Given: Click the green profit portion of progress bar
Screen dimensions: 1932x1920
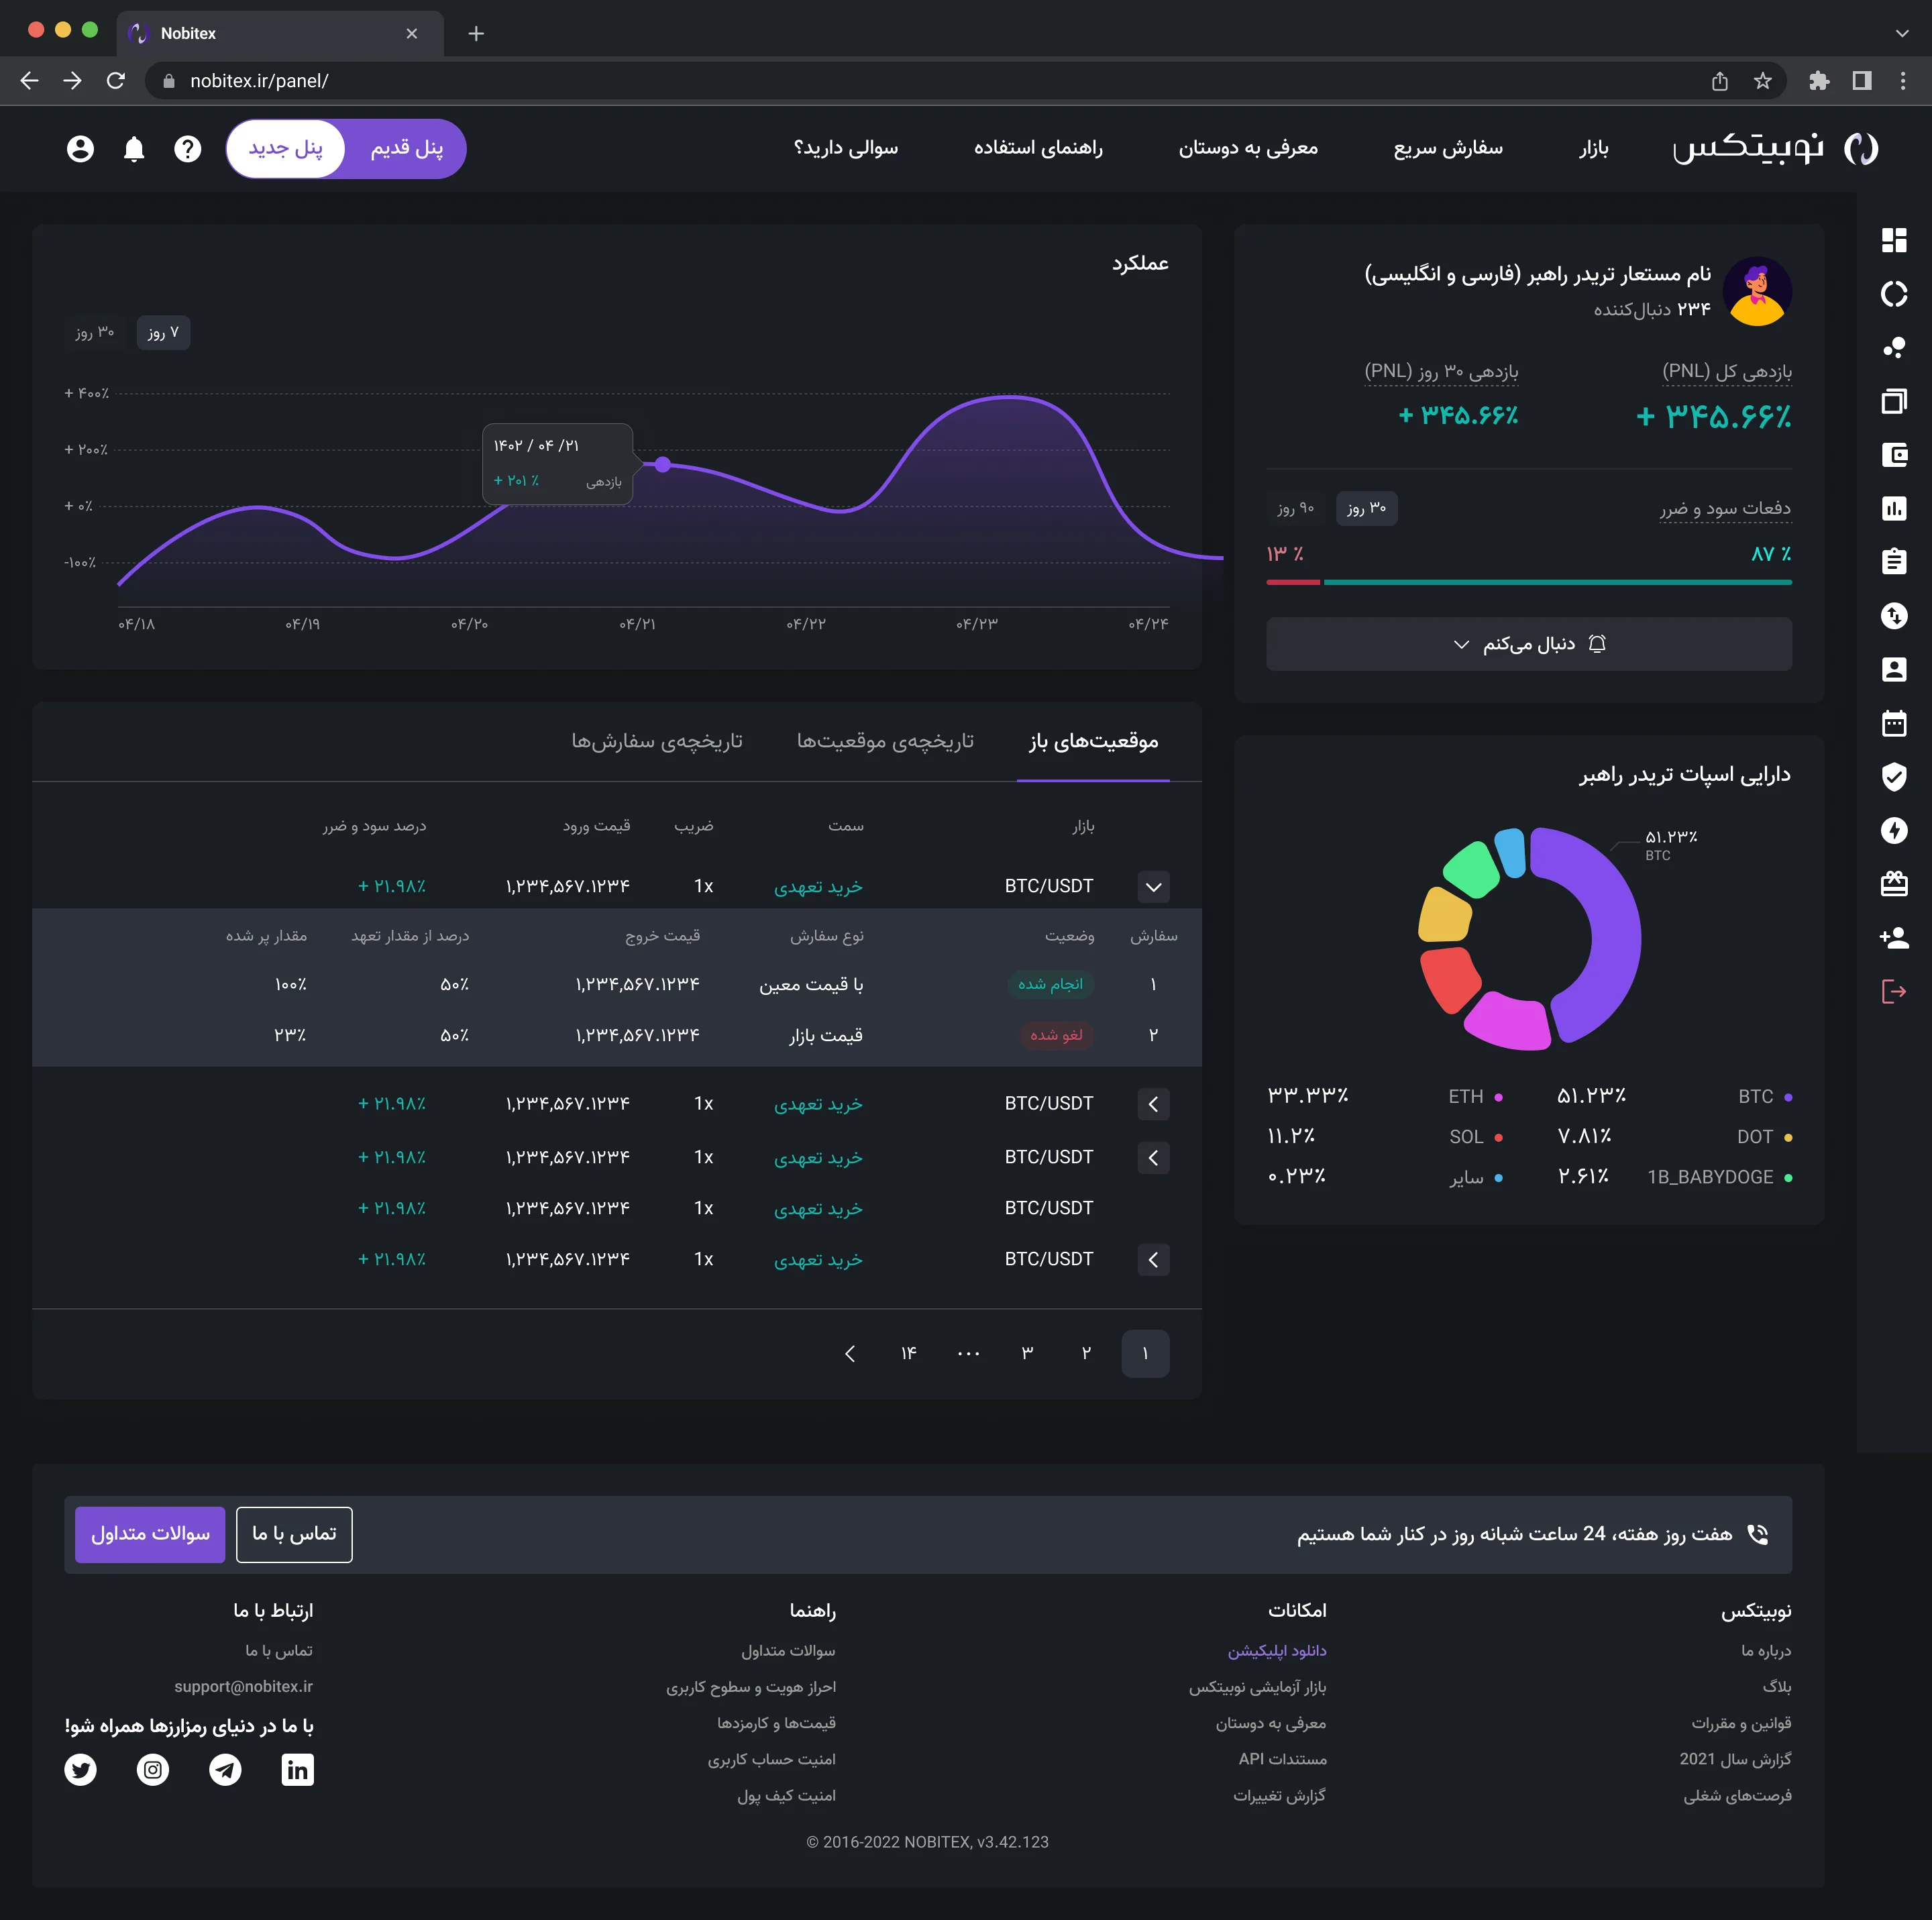Looking at the screenshot, I should click(x=1558, y=582).
